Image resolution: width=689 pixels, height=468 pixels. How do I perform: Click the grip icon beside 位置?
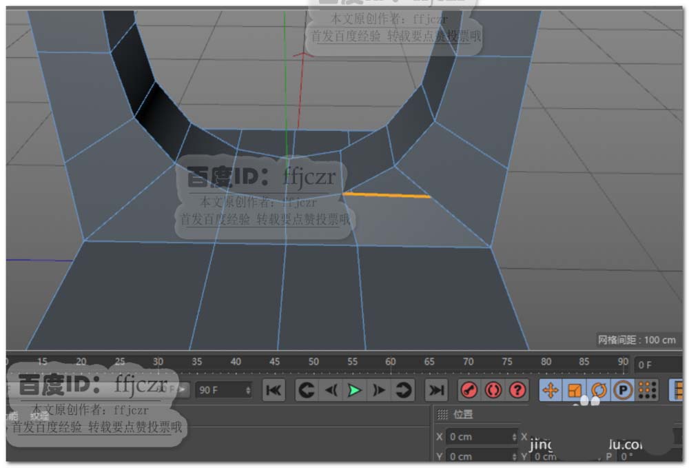pyautogui.click(x=442, y=414)
